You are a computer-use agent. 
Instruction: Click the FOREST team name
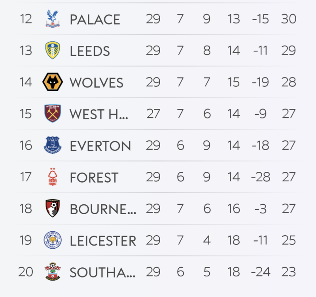(x=94, y=177)
